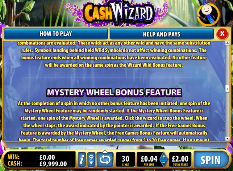Increase bet per line with plus
The height and width of the screenshot is (171, 233).
pyautogui.click(x=164, y=156)
